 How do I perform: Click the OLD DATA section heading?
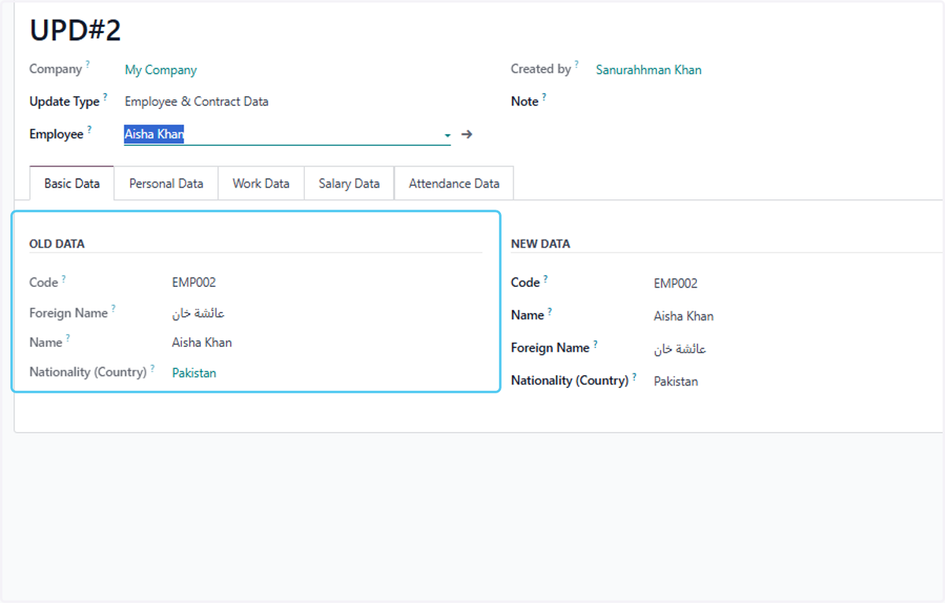click(x=57, y=244)
